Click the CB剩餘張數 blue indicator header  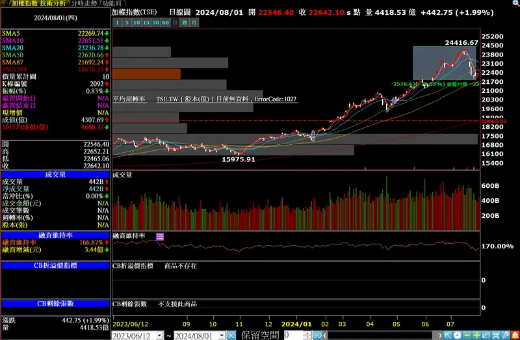55,304
